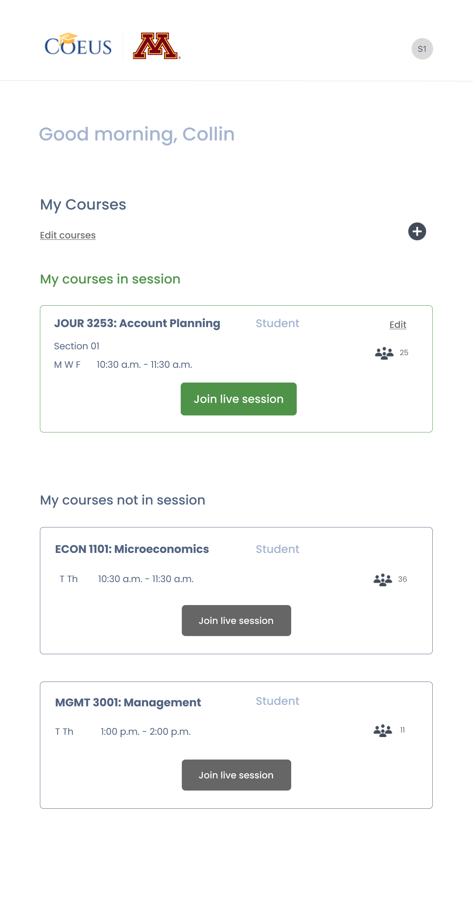Click the My courses in session heading
Image resolution: width=473 pixels, height=900 pixels.
110,279
